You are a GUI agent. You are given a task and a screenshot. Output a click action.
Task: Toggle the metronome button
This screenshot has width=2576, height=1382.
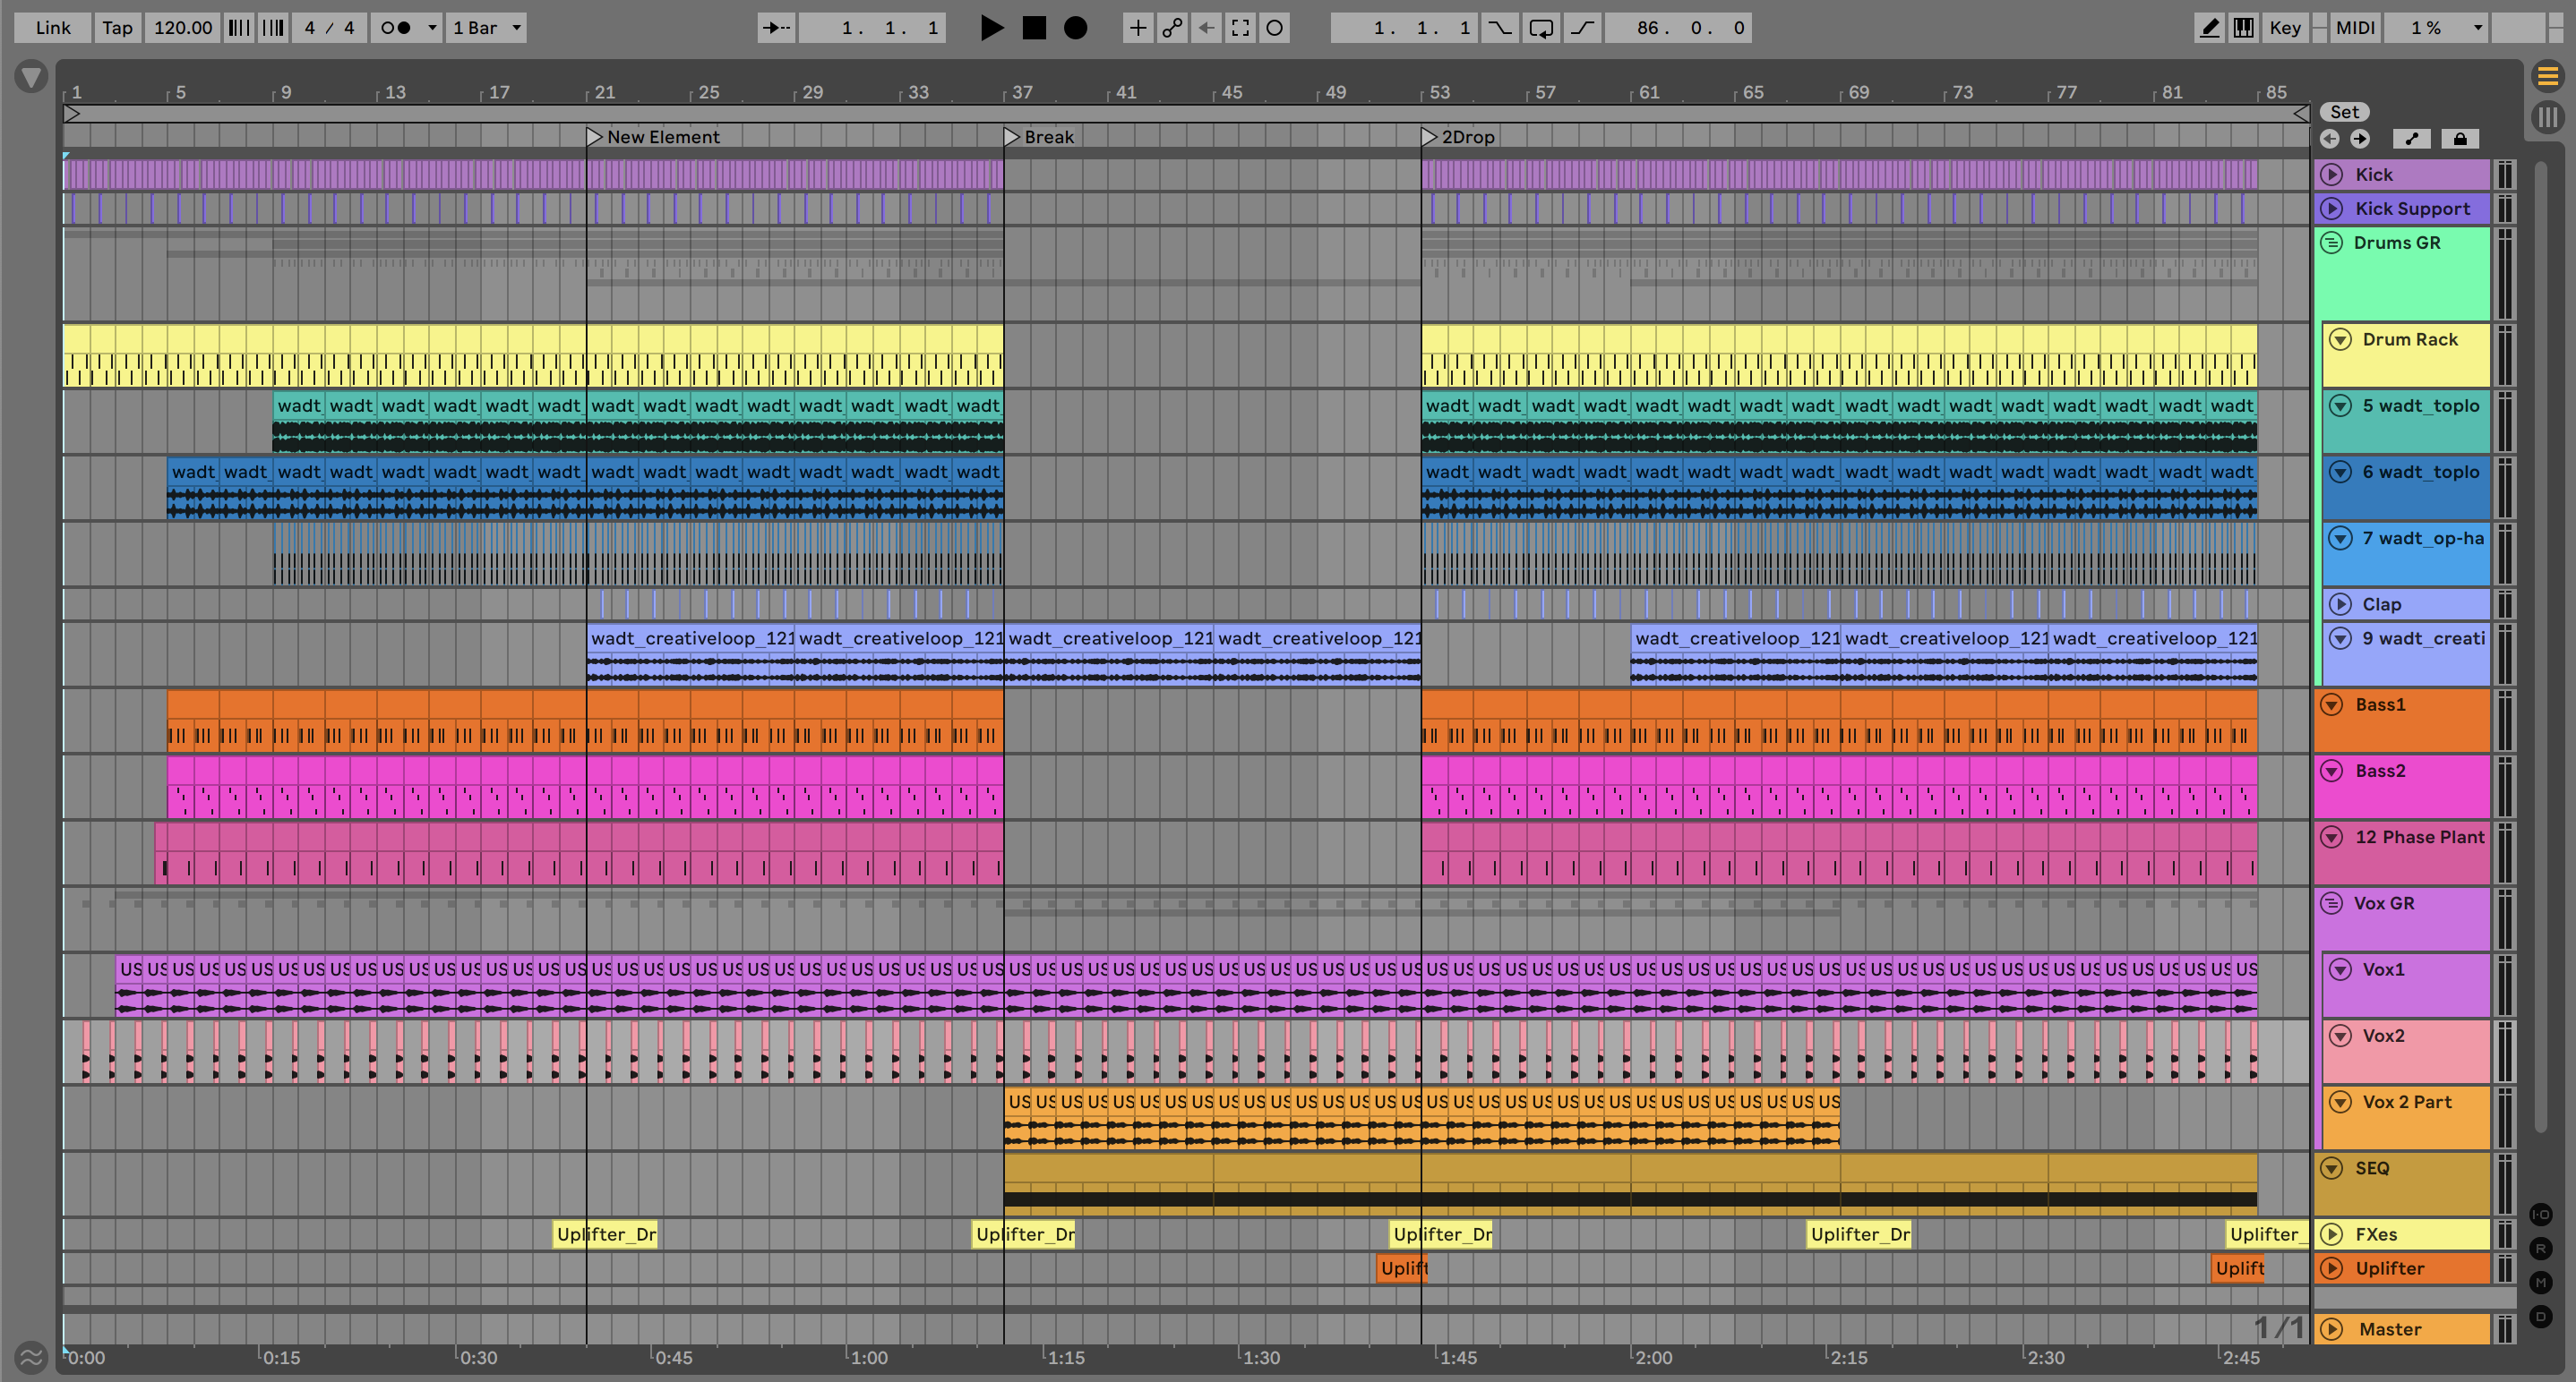point(396,28)
